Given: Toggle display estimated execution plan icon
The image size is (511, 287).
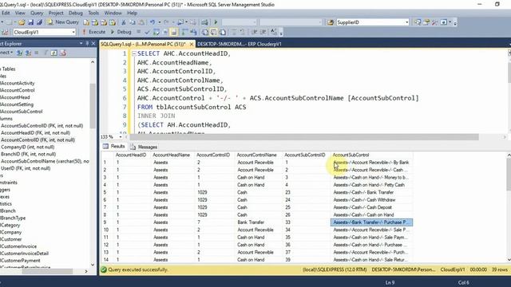Looking at the screenshot, I should (x=156, y=32).
